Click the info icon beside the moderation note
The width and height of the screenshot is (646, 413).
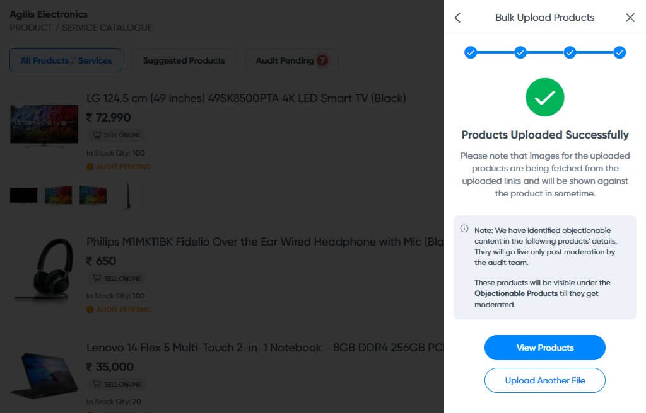[x=464, y=230]
